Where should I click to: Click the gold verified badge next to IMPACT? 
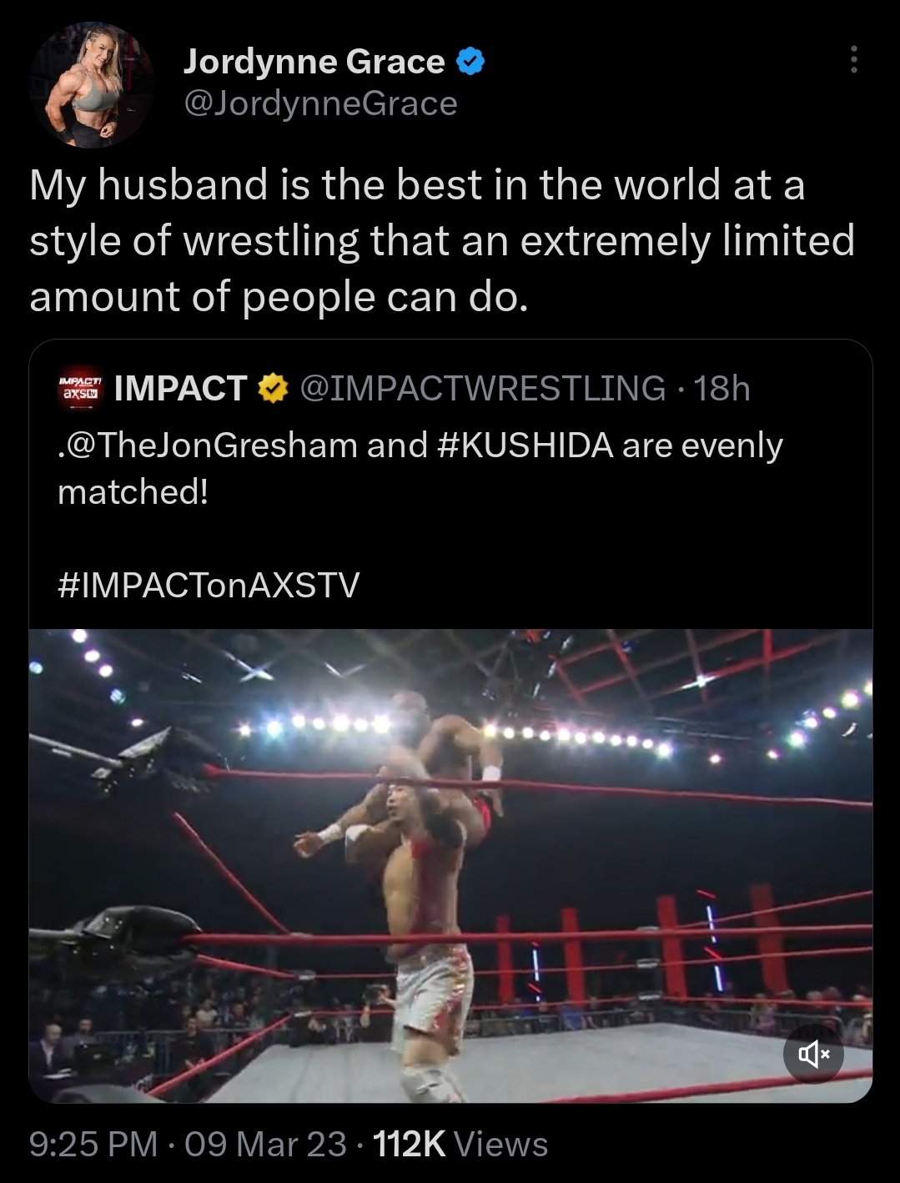tap(273, 389)
